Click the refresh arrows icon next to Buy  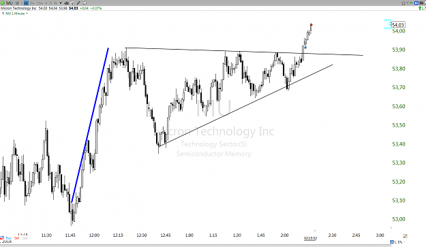(2, 238)
